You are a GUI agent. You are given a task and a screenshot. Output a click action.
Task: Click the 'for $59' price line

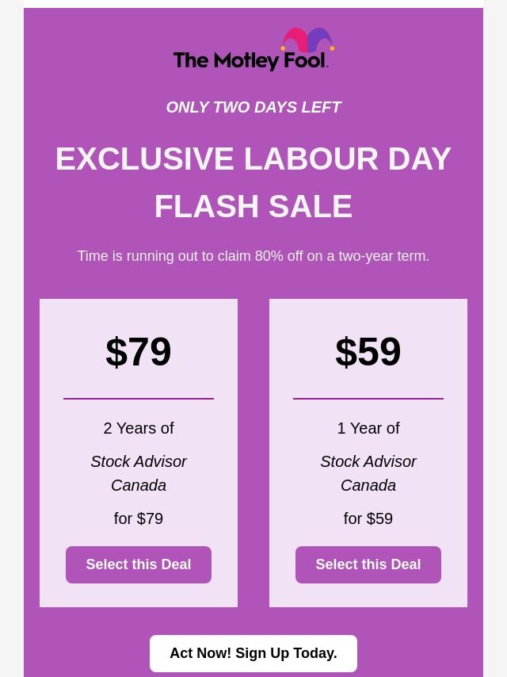pyautogui.click(x=368, y=518)
